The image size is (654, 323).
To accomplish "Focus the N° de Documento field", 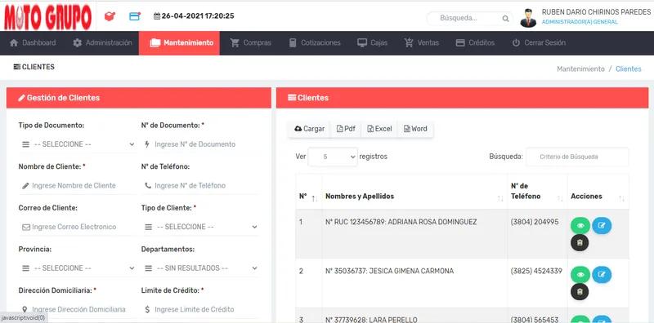I will pyautogui.click(x=200, y=144).
